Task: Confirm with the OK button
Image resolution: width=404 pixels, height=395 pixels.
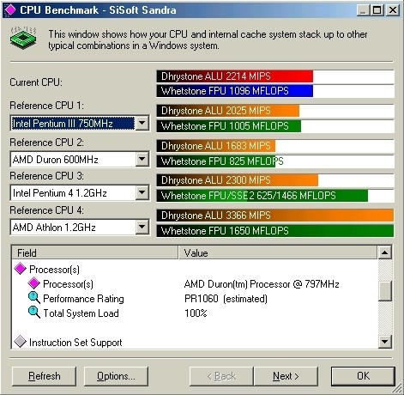Action: [x=363, y=376]
